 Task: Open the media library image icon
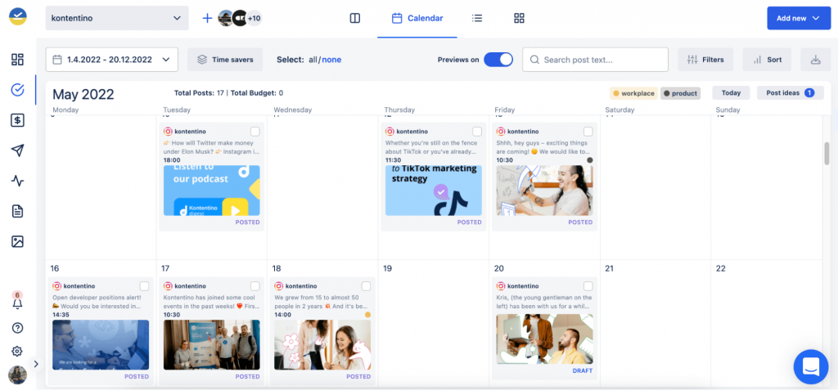[17, 241]
